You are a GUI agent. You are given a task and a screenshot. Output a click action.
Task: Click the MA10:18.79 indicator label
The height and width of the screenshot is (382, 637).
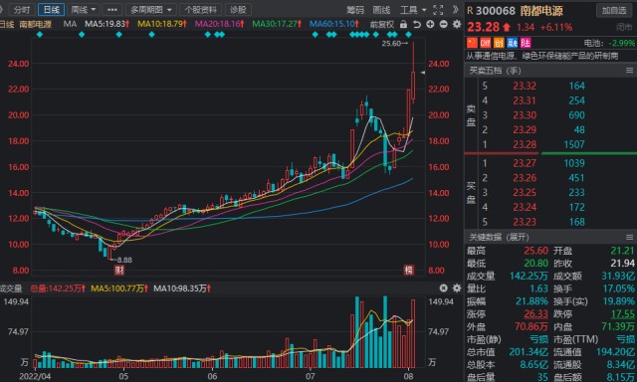click(x=162, y=24)
